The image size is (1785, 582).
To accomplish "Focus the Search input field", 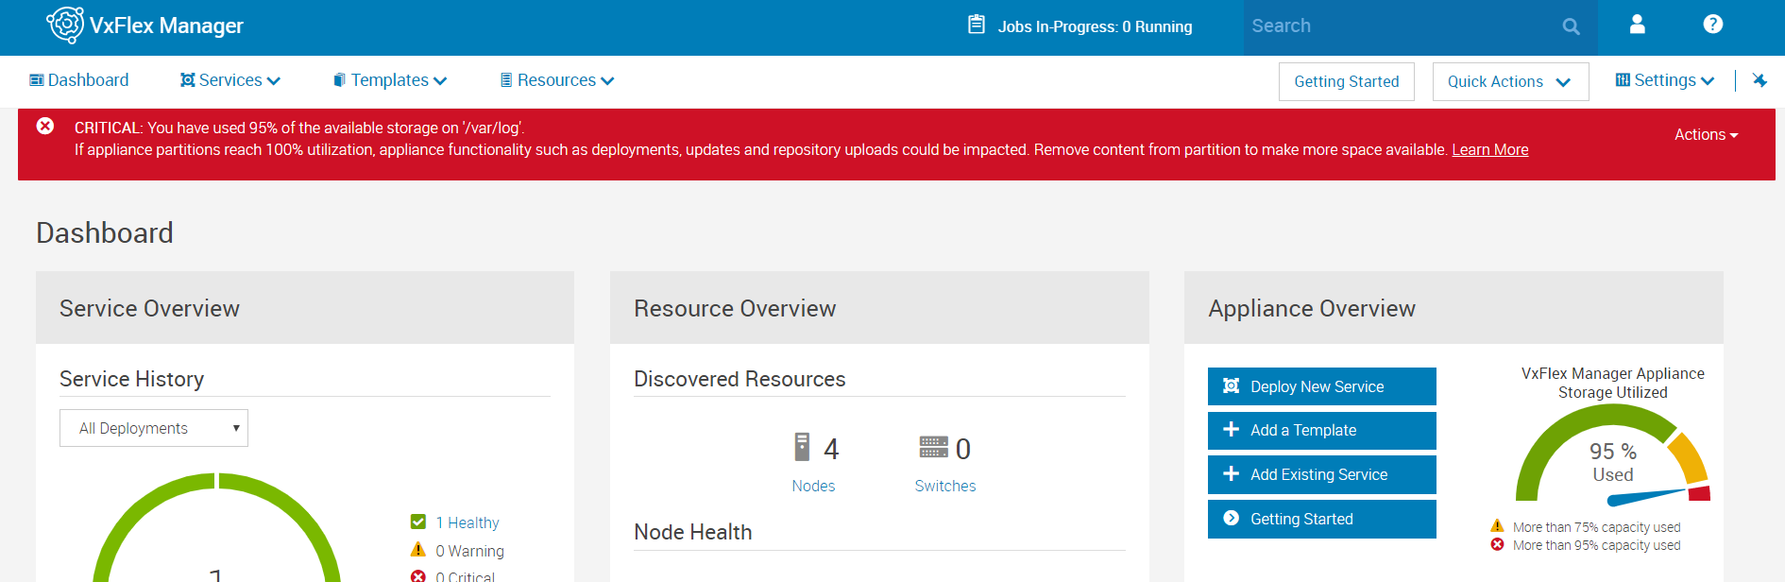I will [x=1398, y=26].
